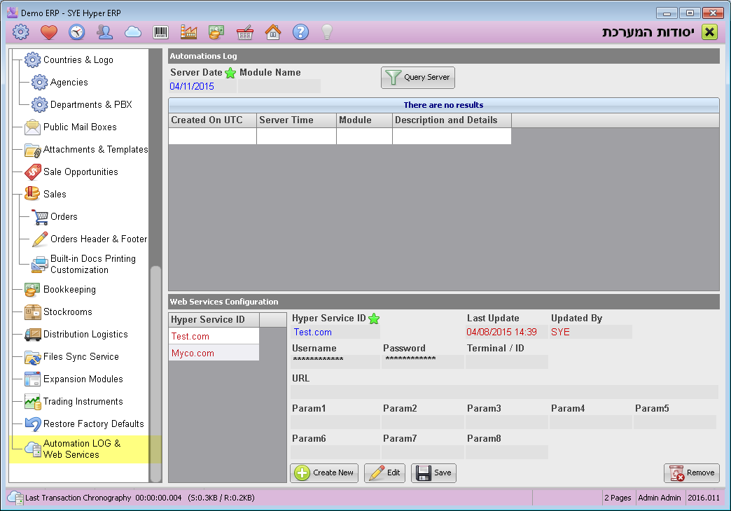Open Attachments & Templates
Viewport: 731px width, 511px height.
point(86,149)
